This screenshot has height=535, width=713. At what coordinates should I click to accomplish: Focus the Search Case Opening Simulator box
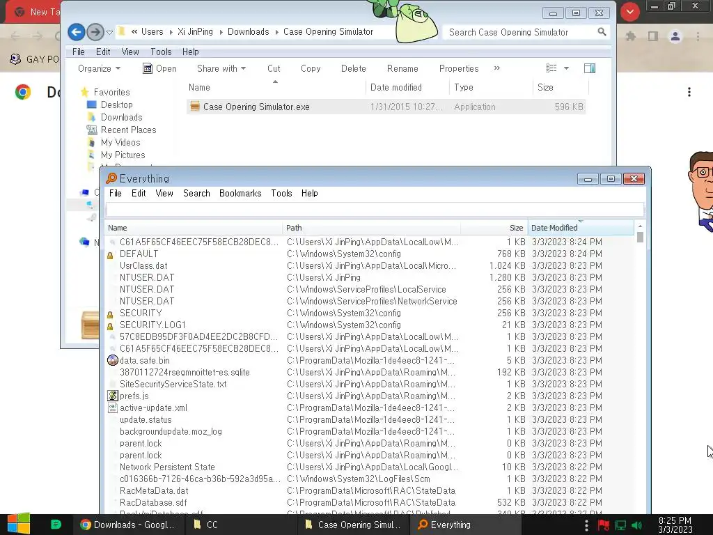[x=521, y=32]
